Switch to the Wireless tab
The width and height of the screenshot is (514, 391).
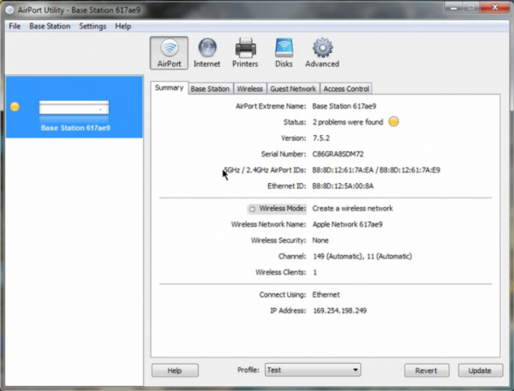(250, 89)
